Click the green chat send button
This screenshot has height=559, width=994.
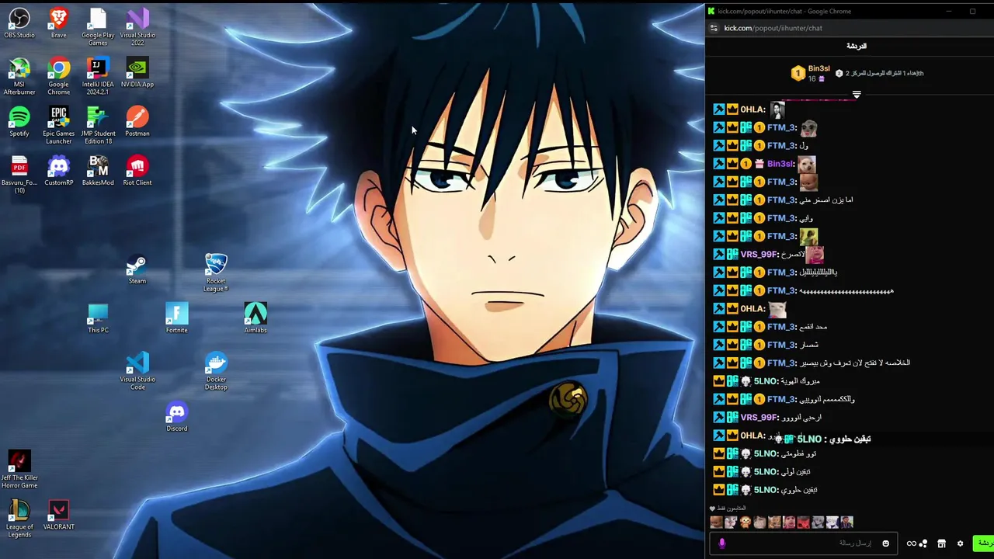(984, 543)
